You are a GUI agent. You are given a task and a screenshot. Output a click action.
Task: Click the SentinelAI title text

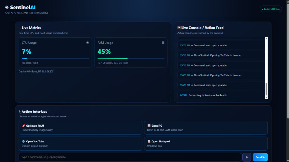pyautogui.click(x=23, y=8)
